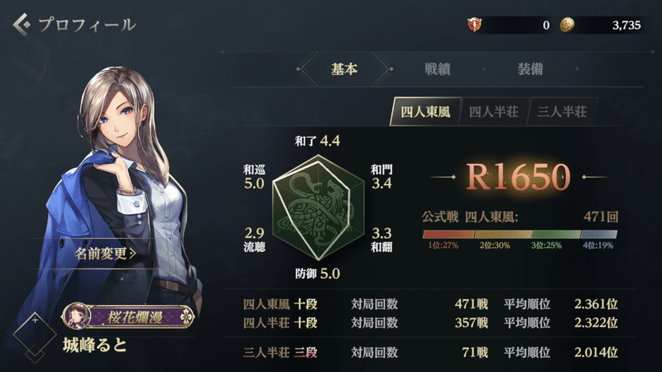
Task: Select the 基本 tab
Action: (x=344, y=69)
